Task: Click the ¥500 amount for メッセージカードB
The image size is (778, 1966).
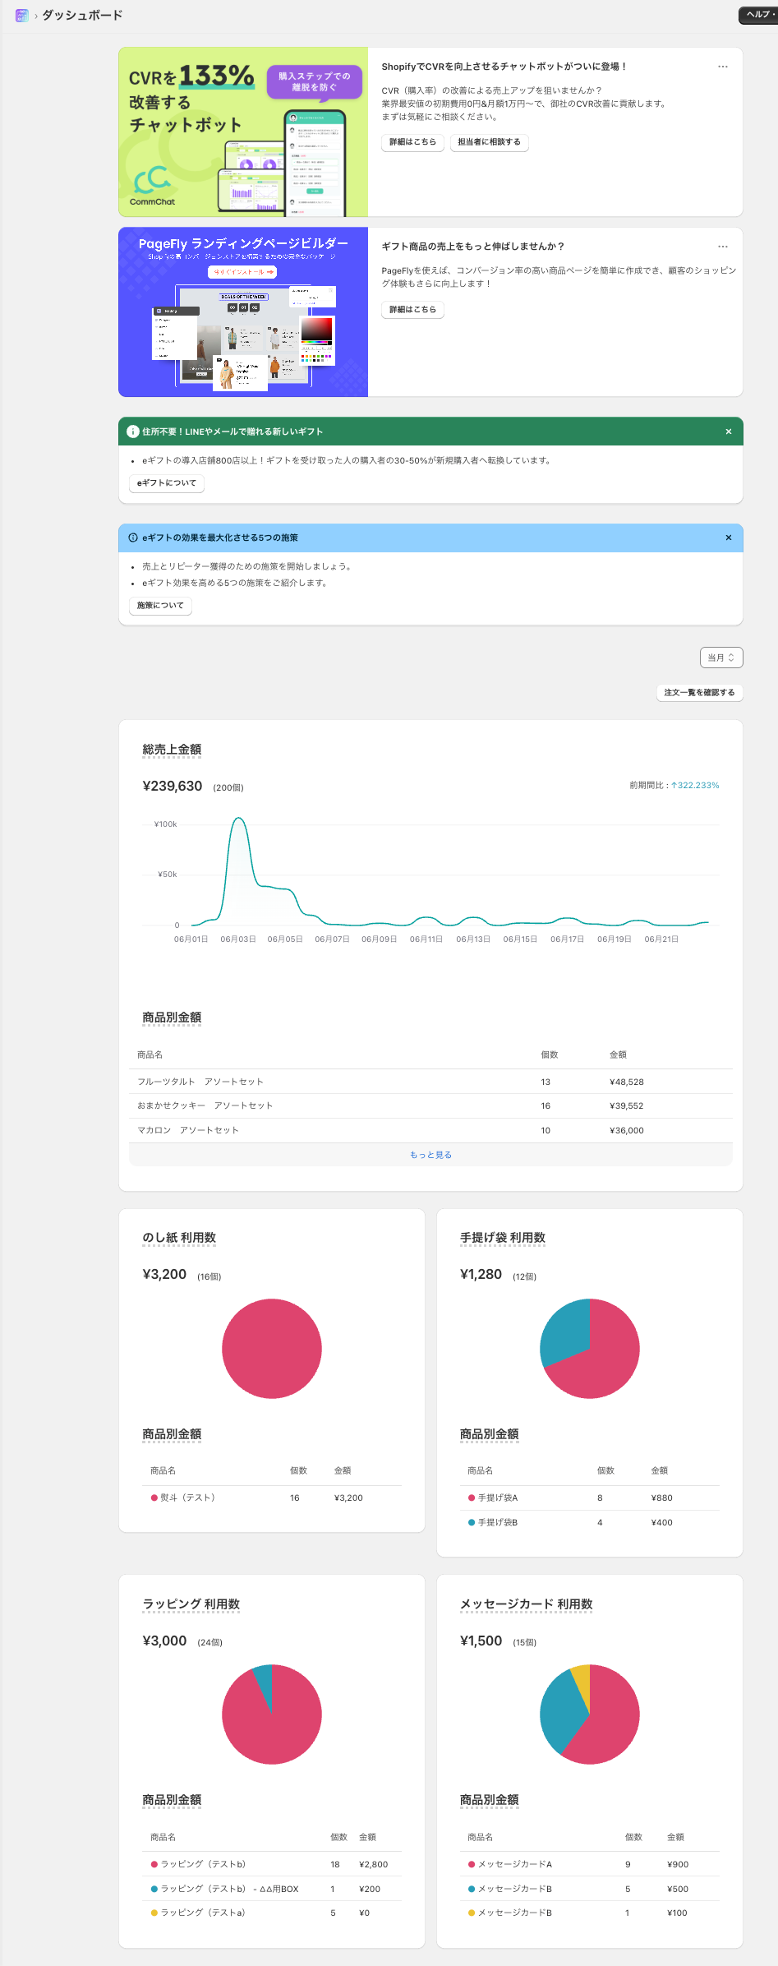Action: click(678, 1889)
